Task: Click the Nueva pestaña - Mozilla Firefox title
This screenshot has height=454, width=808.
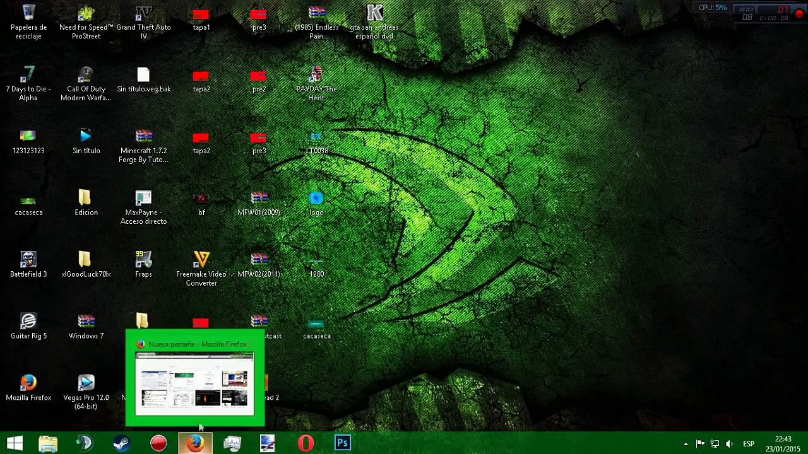Action: tap(198, 344)
